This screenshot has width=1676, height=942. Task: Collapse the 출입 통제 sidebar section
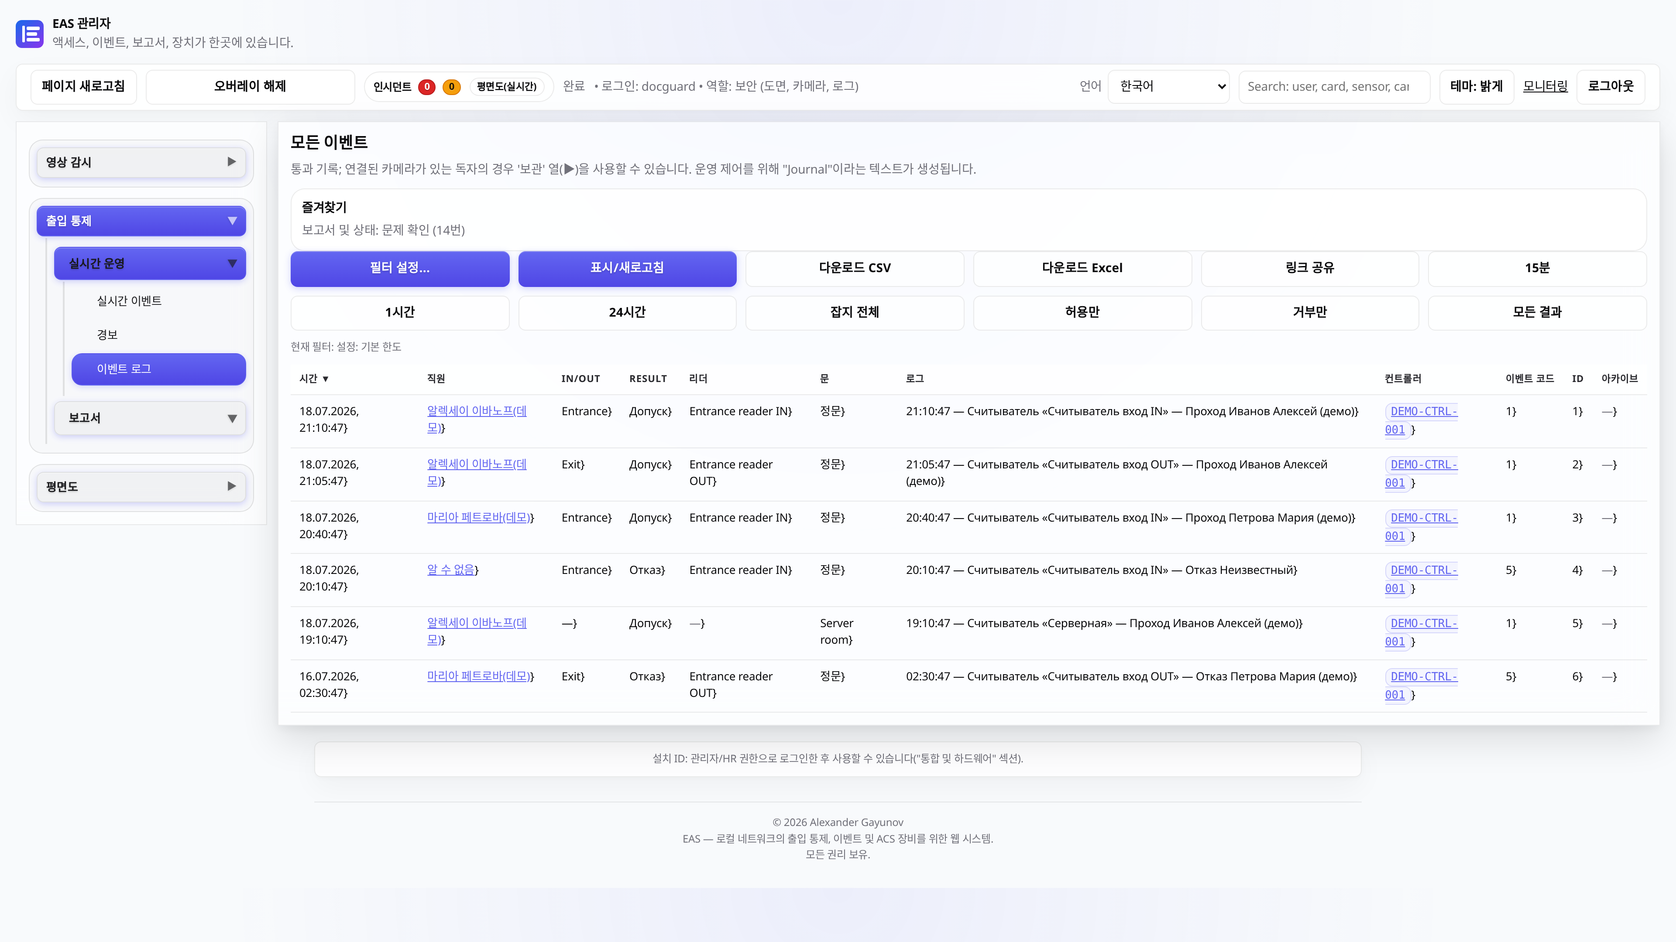click(141, 221)
